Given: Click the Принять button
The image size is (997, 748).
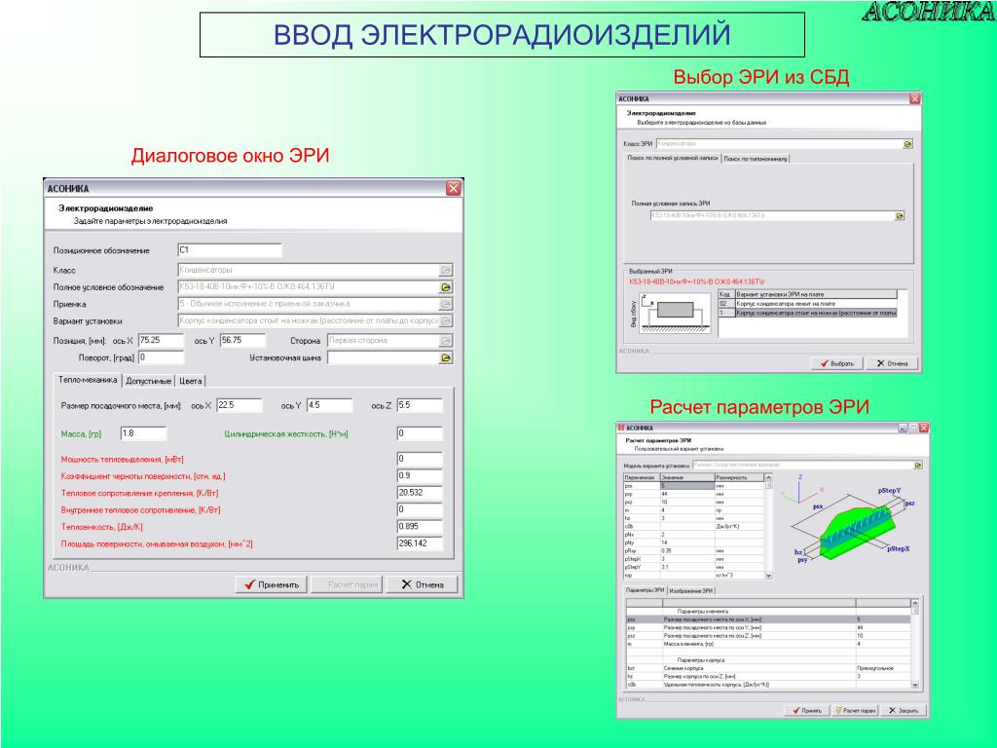Looking at the screenshot, I should pyautogui.click(x=807, y=710).
